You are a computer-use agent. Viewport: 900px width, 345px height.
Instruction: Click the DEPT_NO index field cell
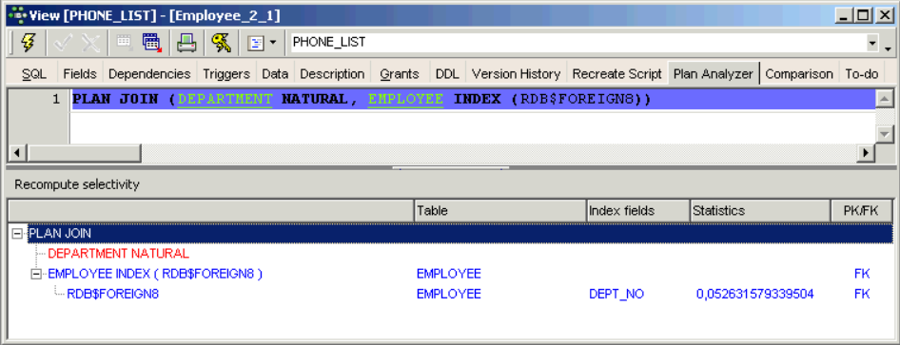616,294
